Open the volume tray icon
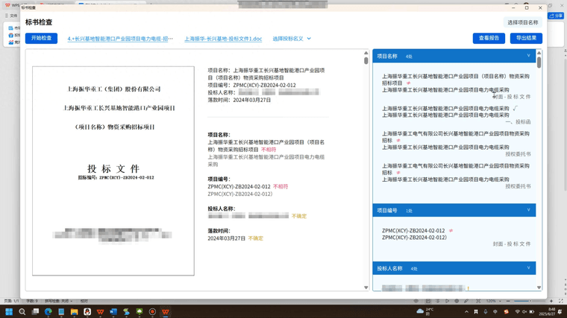The width and height of the screenshot is (567, 318). pyautogui.click(x=524, y=312)
